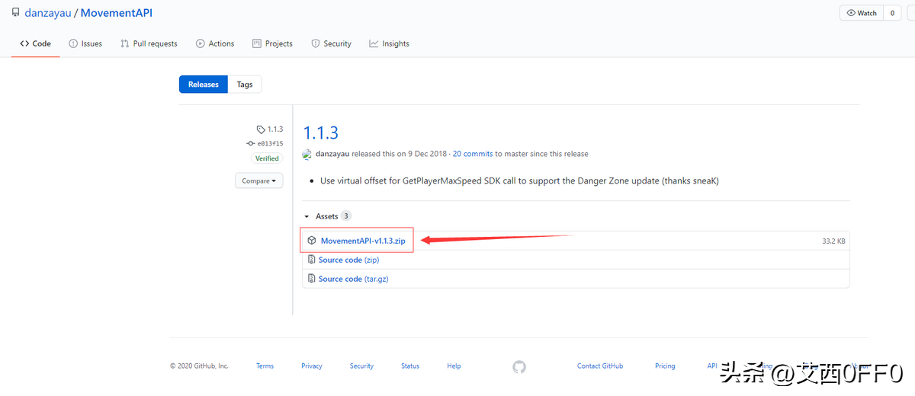Open the 1.1.3 release title link
The image size is (915, 396).
coord(321,133)
